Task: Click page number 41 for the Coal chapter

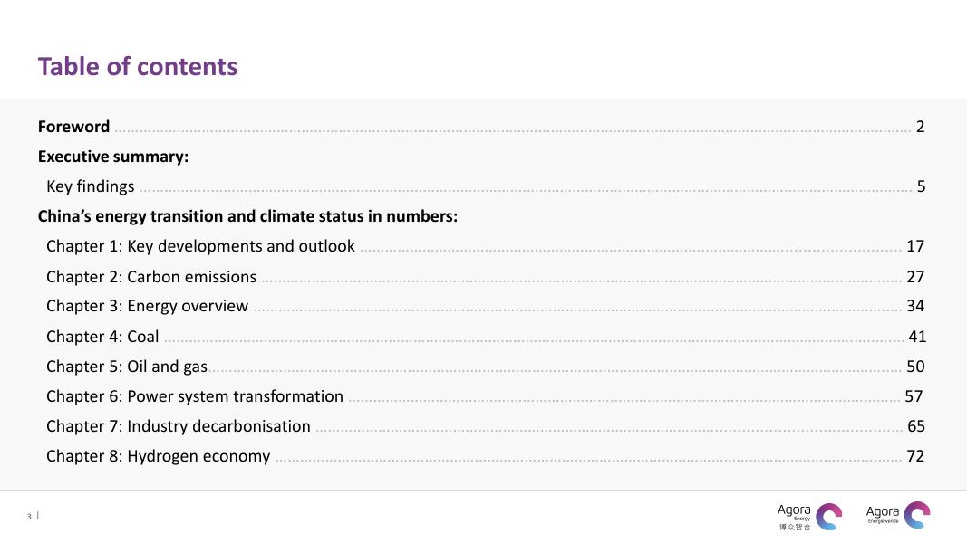Action: [917, 337]
